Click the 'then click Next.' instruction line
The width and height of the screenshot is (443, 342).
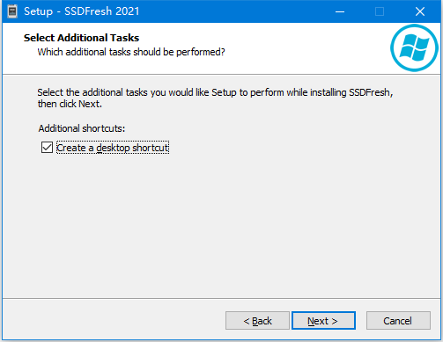70,104
